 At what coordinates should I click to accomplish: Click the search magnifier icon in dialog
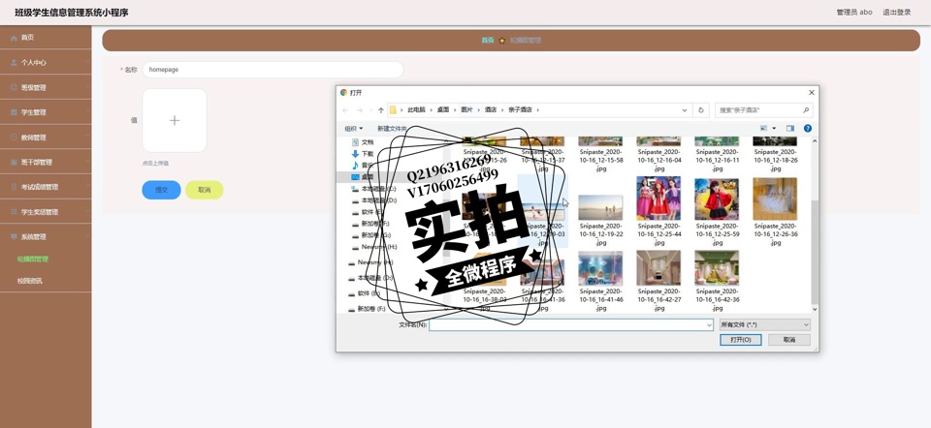tap(805, 110)
